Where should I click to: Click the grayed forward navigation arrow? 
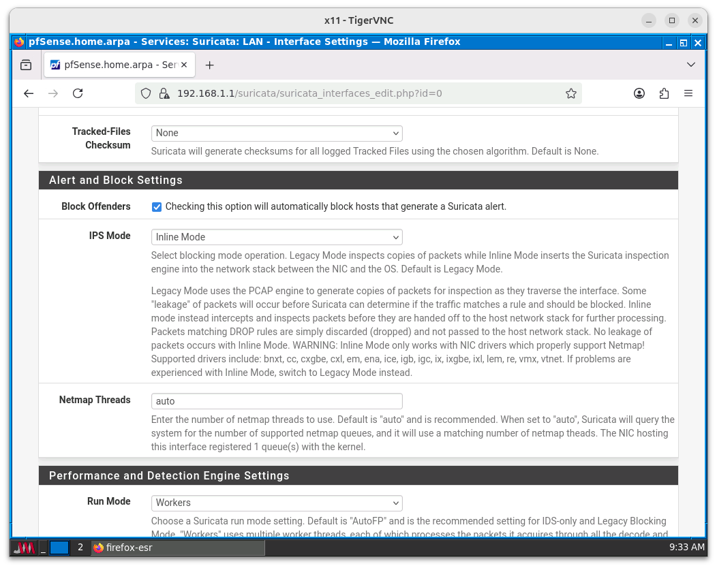click(53, 94)
